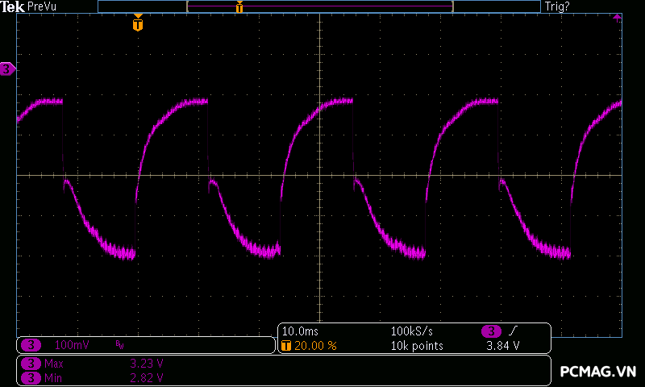Click the channel 3 badge next to 100mV
Image resolution: width=645 pixels, height=387 pixels.
tap(31, 344)
